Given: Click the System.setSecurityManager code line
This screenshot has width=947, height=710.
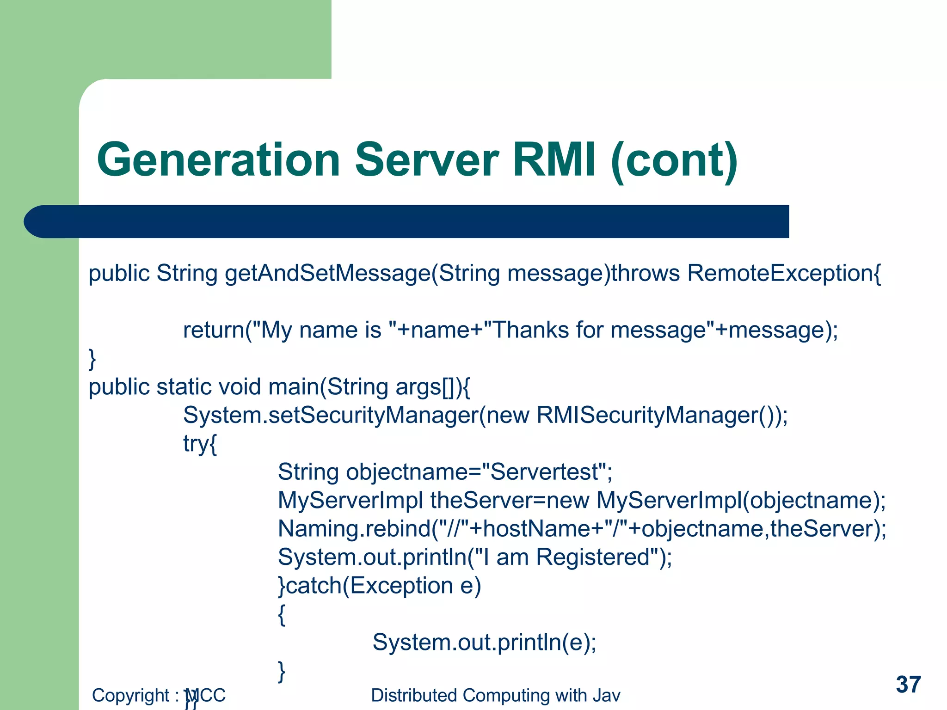Looking at the screenshot, I should [485, 416].
